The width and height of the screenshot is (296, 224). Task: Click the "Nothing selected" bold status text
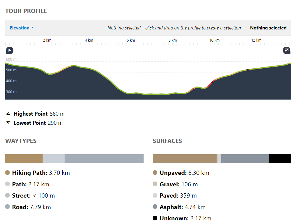coord(268,28)
